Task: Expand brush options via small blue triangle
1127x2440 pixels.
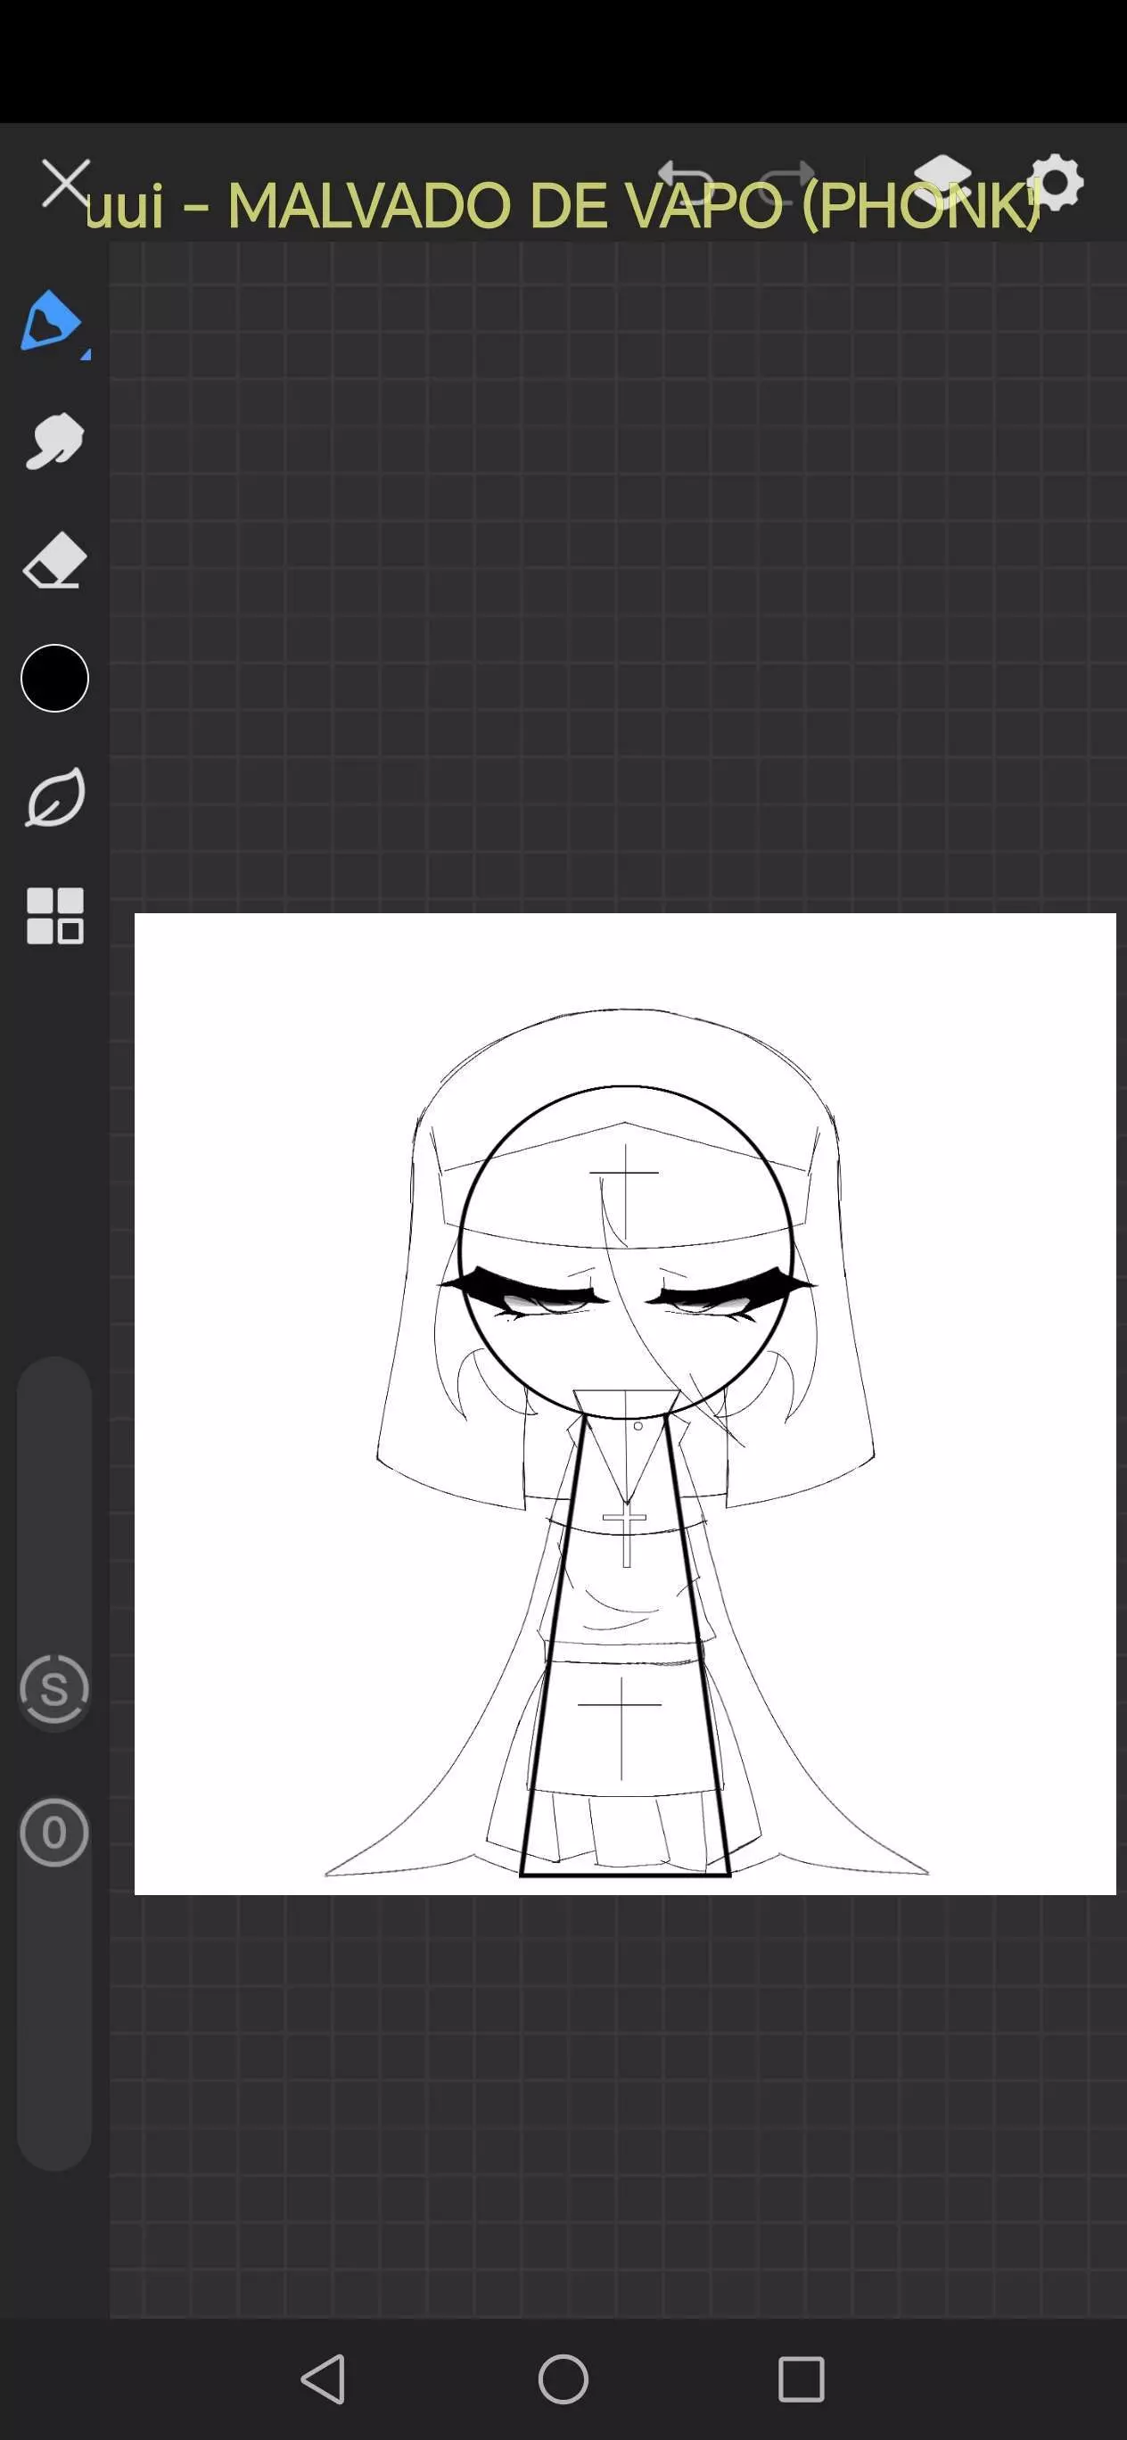Action: tap(86, 354)
